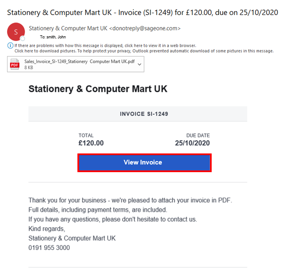
Task: Click the INVOICE SI-1249 header bar
Action: pos(138,114)
